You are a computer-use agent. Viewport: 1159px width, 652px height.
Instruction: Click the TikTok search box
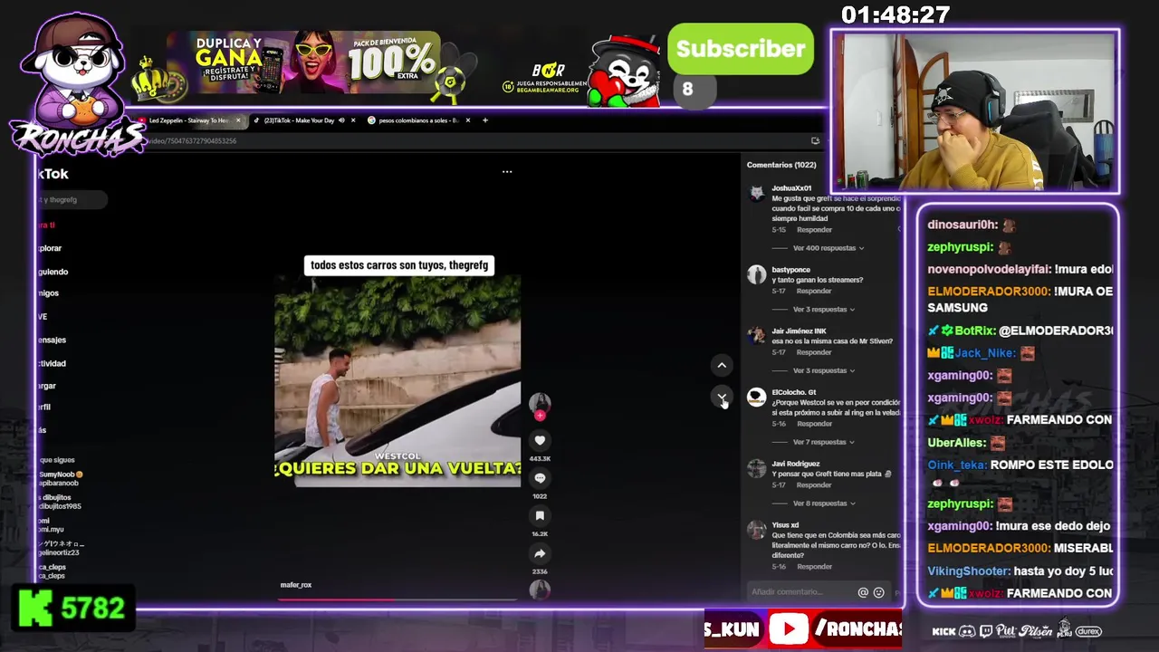(x=71, y=199)
